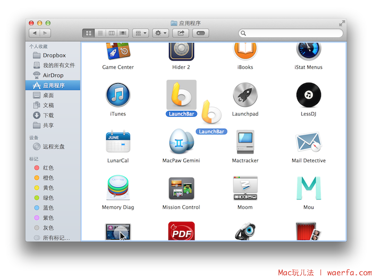The image size is (372, 278).
Task: Filter by the orange 橙色 tag
Action: [x=53, y=178]
